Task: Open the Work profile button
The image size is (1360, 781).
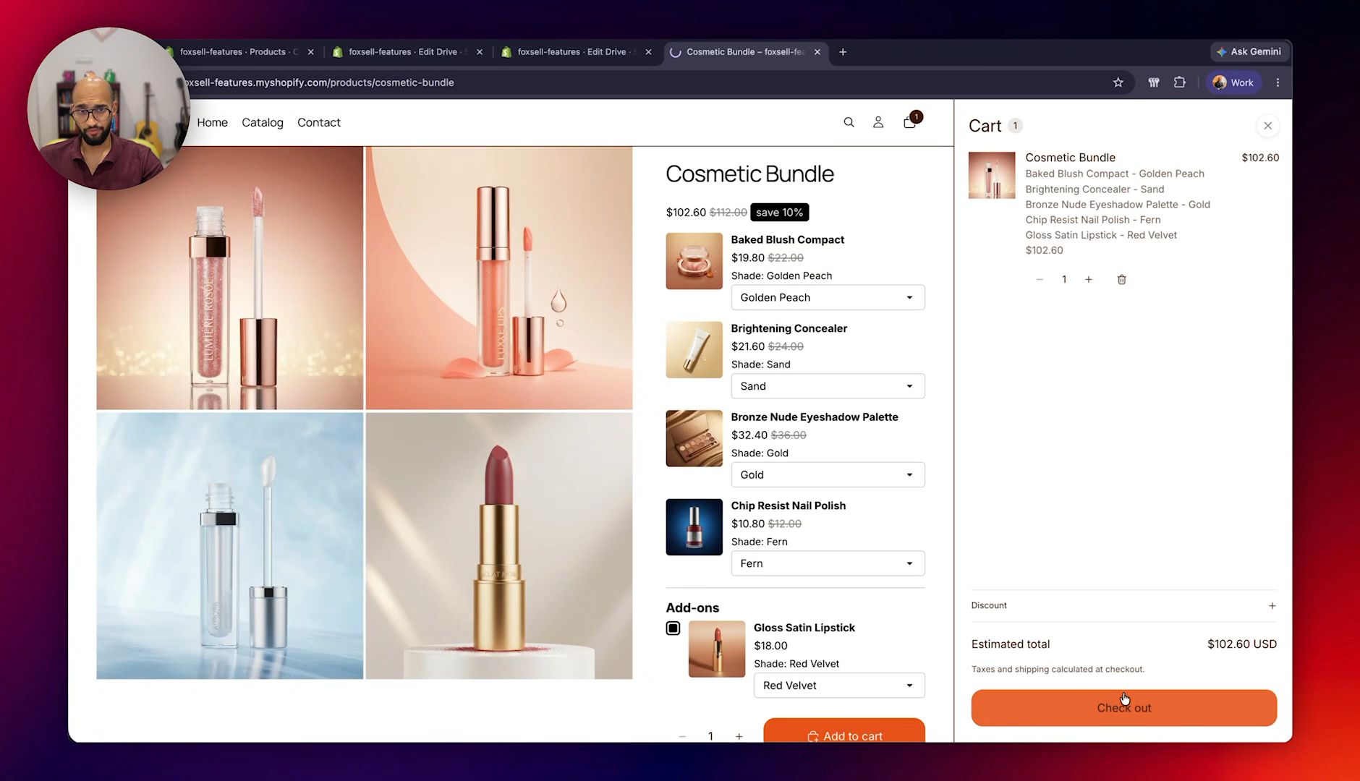Action: (1233, 82)
